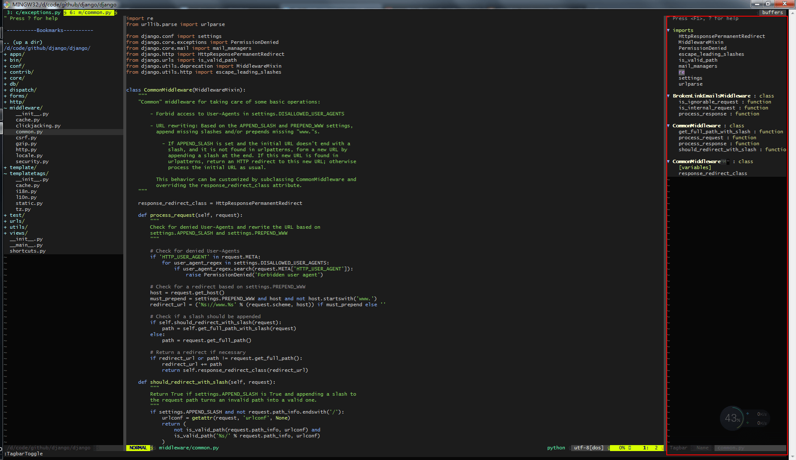The image size is (796, 460).
Task: Go up a directory in NERDTree
Action: pos(23,42)
